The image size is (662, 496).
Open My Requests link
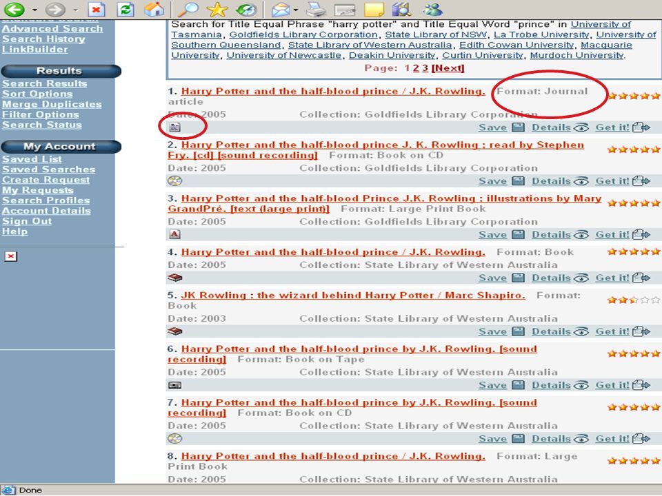(37, 190)
